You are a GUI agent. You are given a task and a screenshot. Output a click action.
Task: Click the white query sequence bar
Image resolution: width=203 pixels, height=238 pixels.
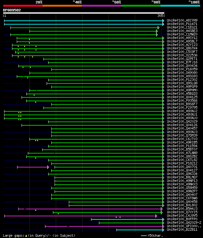(x=83, y=13)
